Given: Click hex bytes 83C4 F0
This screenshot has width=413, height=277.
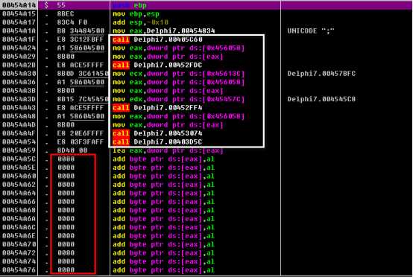Looking at the screenshot, I should 72,22.
